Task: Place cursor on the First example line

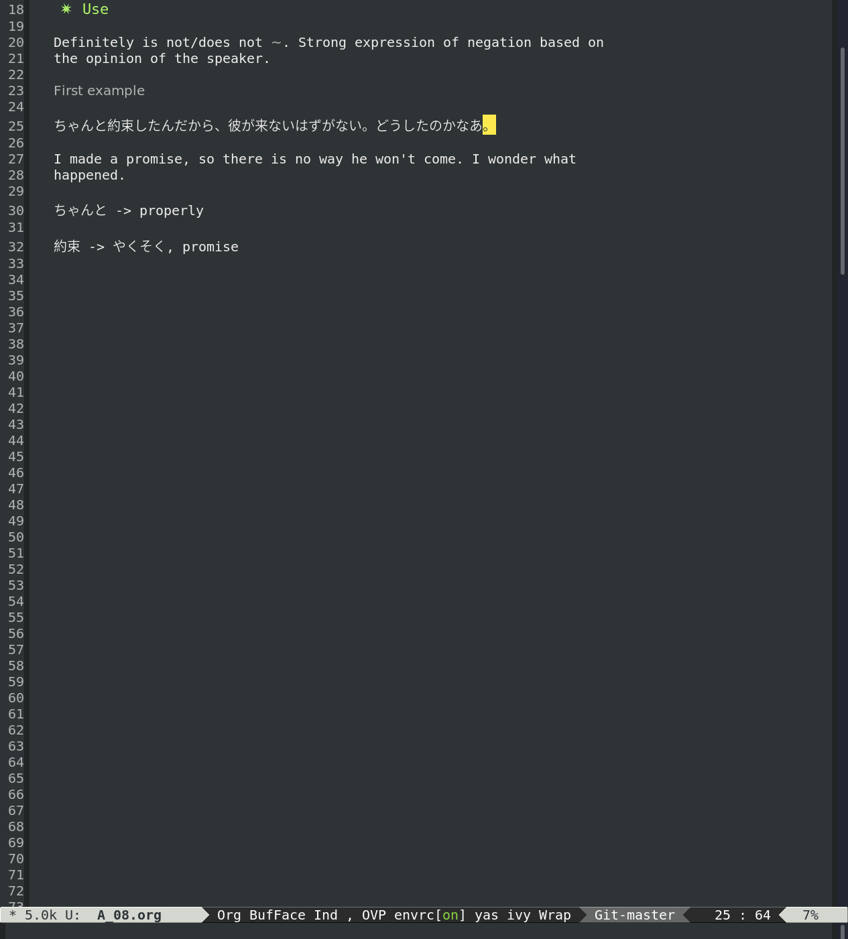Action: (x=99, y=90)
